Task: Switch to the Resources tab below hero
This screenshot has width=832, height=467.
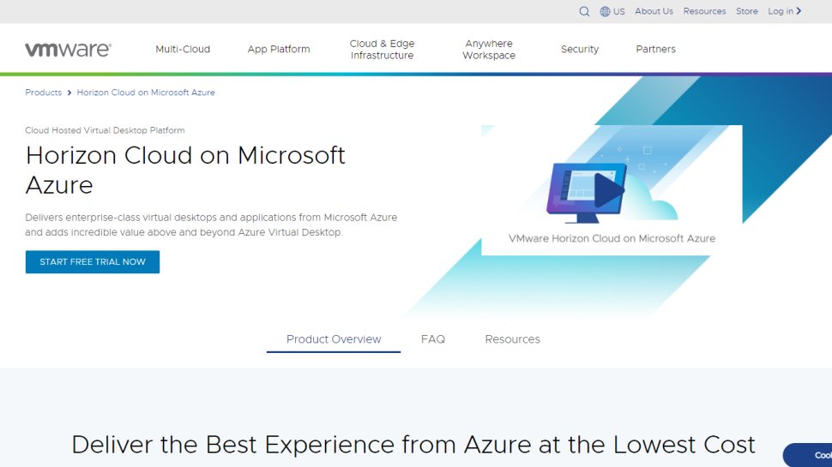Action: [513, 339]
